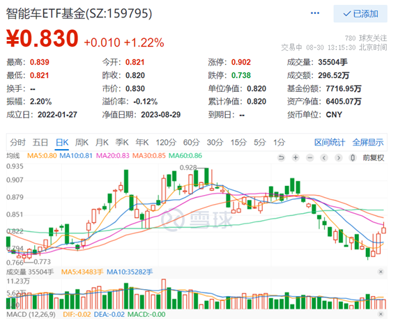
Task: Select the 周K chart tab
Action: click(82, 142)
